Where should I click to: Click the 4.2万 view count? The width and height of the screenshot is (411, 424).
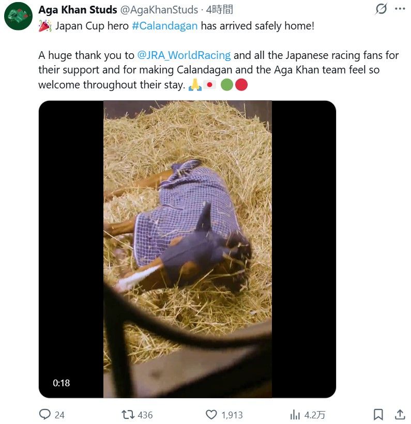point(315,415)
